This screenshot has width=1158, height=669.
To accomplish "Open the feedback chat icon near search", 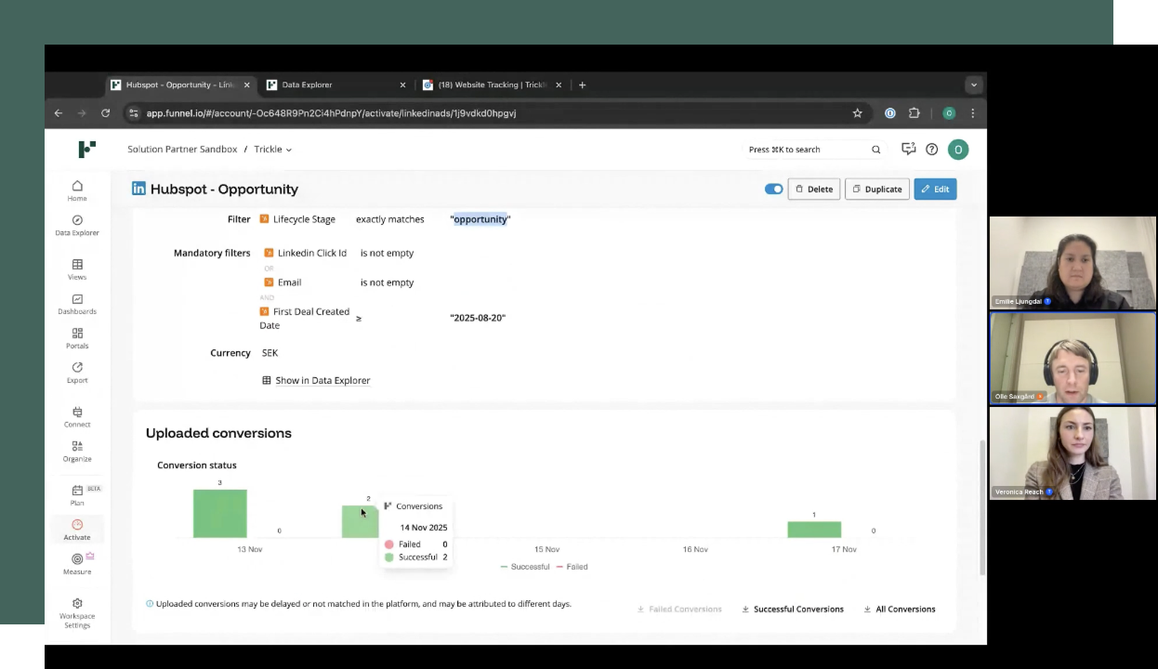I will (908, 149).
